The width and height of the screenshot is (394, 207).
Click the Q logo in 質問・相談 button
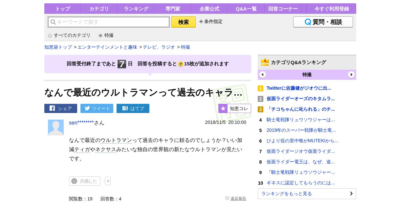(x=308, y=22)
